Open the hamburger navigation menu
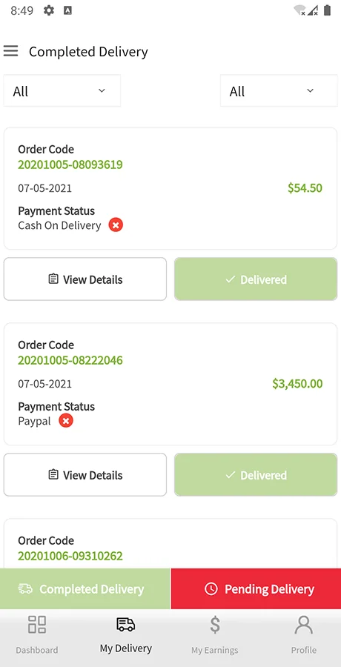The width and height of the screenshot is (341, 667). pos(10,51)
